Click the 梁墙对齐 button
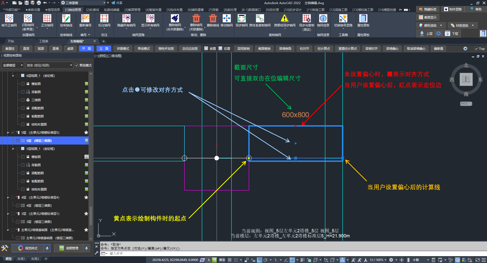Screen dimensions: 487x263 point(371,49)
